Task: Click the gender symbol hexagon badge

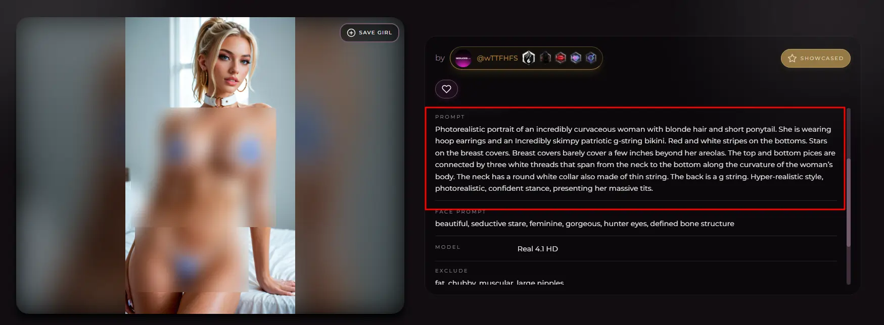Action: click(591, 58)
